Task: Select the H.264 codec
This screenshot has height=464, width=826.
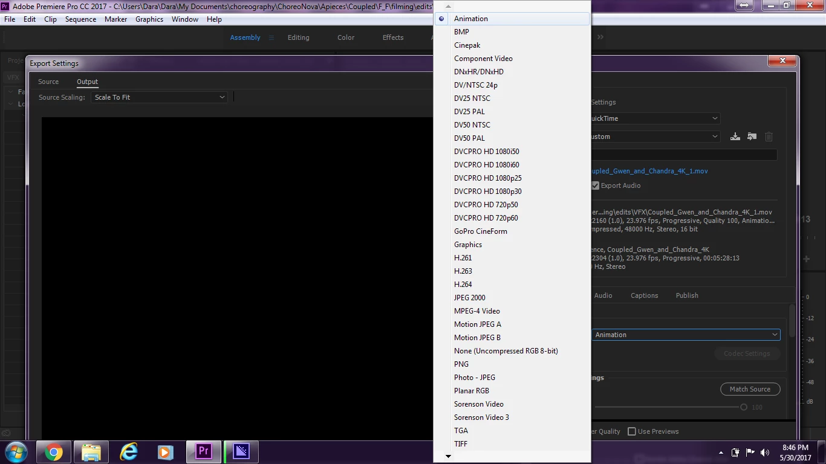Action: (x=512, y=285)
